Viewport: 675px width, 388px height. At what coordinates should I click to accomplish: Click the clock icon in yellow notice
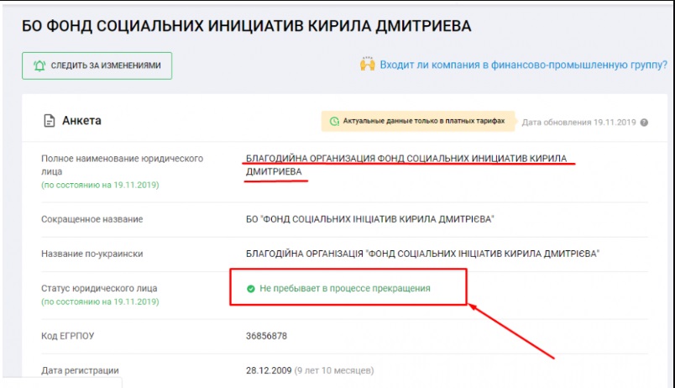tap(334, 122)
